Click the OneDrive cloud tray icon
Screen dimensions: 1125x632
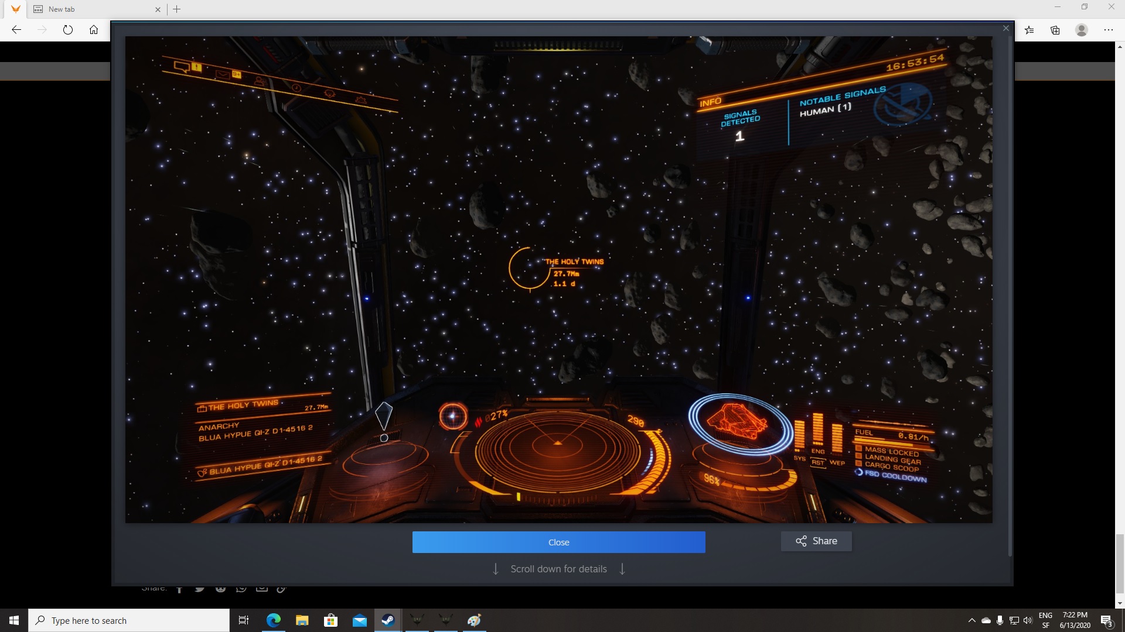tap(986, 620)
